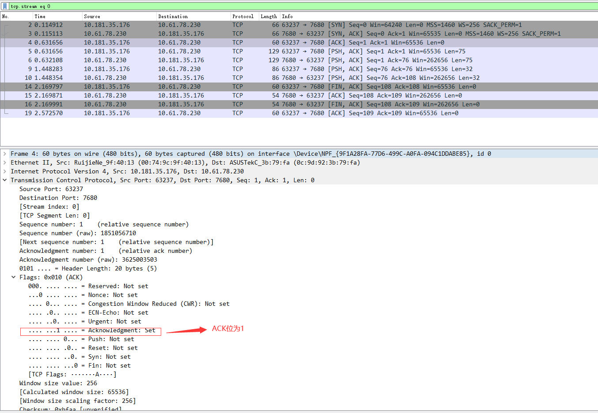Click the Info column header

(287, 16)
